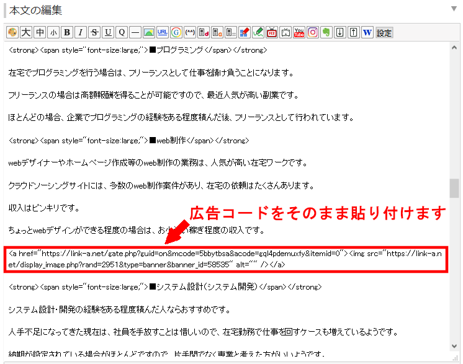
Task: Apply large font size (大)
Action: (26, 32)
